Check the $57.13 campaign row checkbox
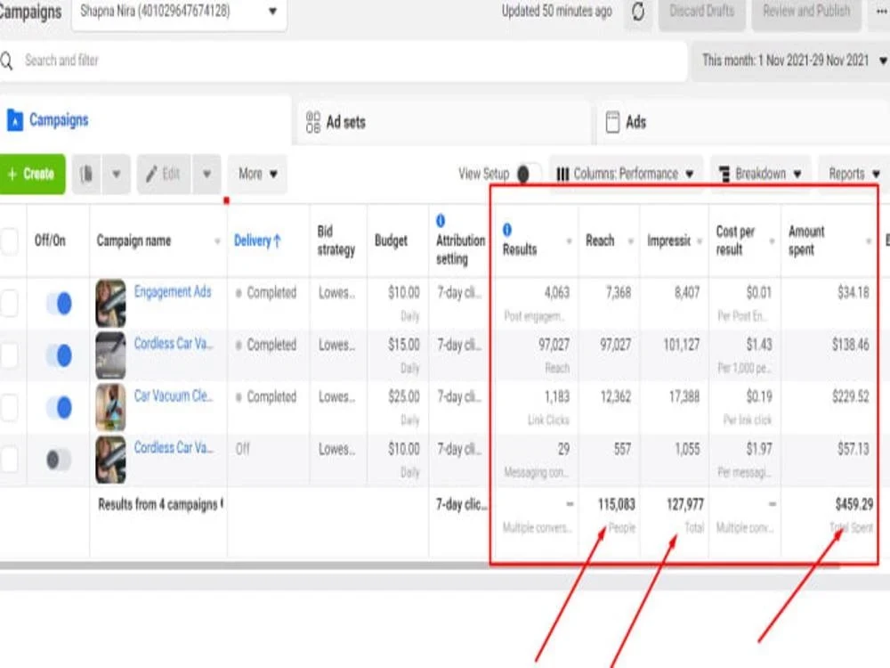This screenshot has height=668, width=890. pyautogui.click(x=8, y=460)
